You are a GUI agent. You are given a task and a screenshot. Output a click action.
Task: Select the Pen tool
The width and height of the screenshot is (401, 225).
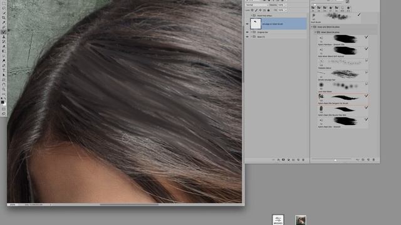(4, 66)
